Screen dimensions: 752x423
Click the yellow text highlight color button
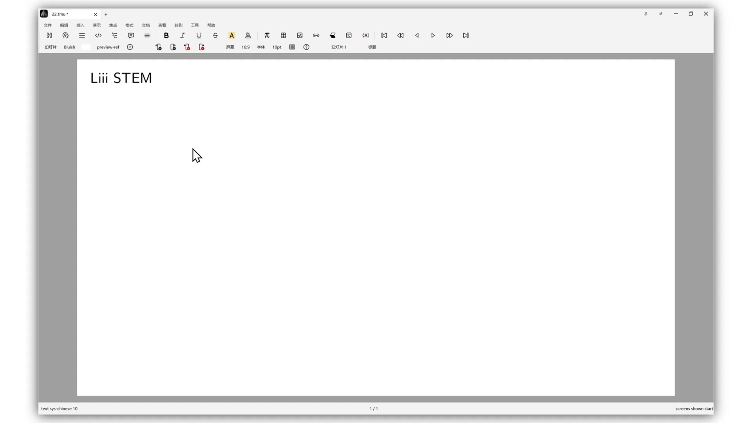231,35
